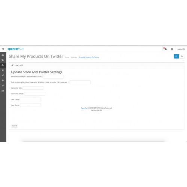This screenshot has width=187, height=187.
Task: Click the blue Save button
Action: point(176,56)
